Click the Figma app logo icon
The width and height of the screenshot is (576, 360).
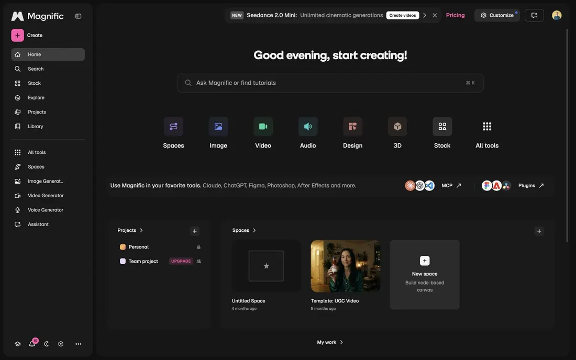click(487, 186)
